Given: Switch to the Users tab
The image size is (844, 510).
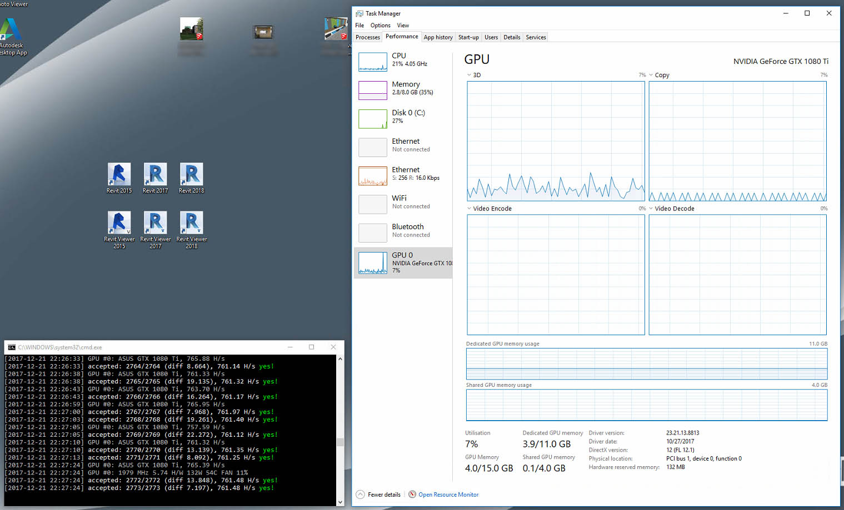Looking at the screenshot, I should [491, 37].
